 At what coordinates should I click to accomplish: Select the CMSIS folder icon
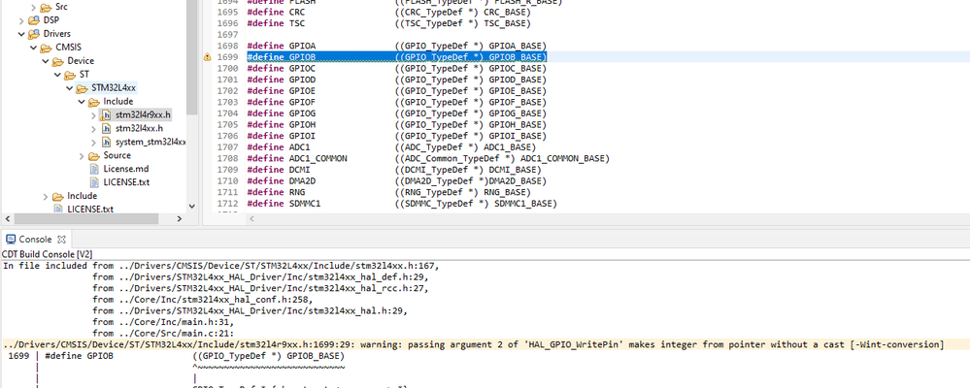pos(46,48)
